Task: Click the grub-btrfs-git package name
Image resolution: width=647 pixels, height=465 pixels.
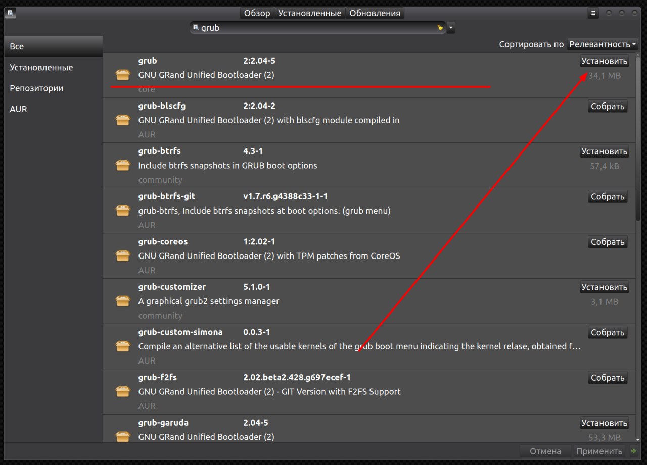Action: (166, 196)
